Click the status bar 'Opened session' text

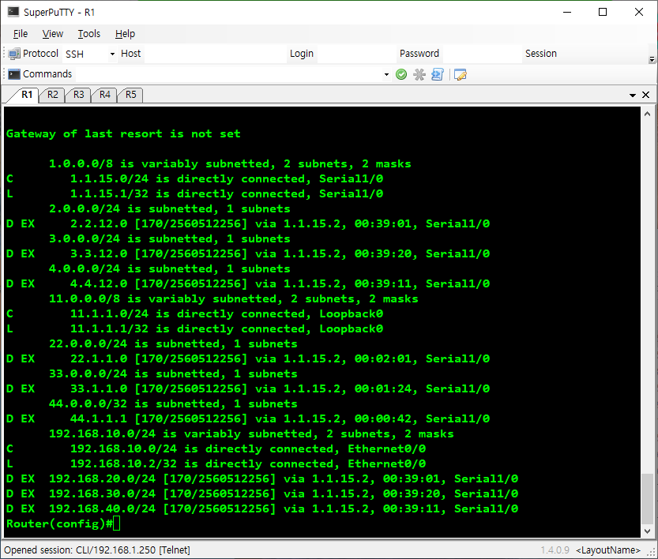(x=97, y=550)
